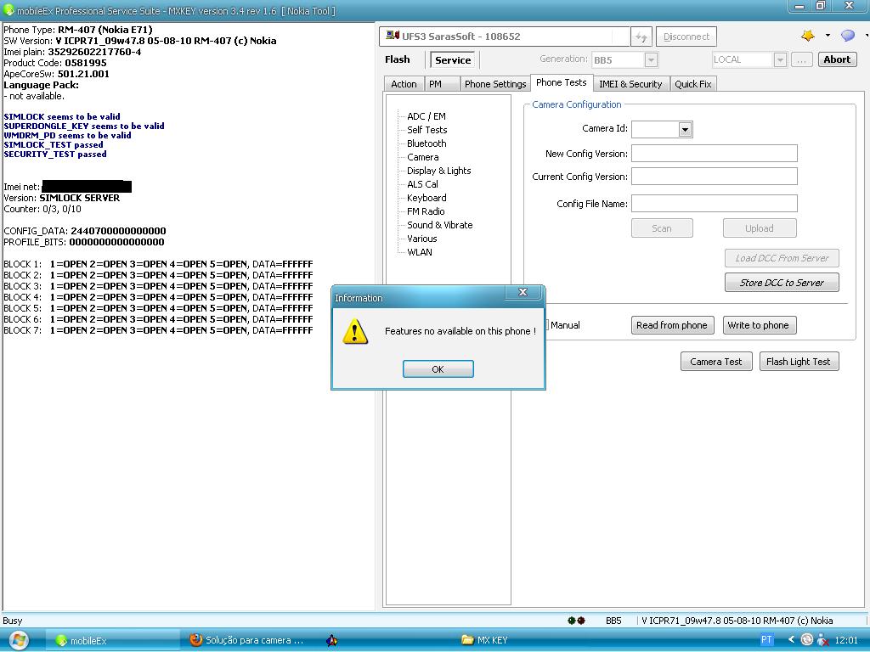The width and height of the screenshot is (870, 652).
Task: Click the ellipsis browse button next to LOCAL
Action: point(801,59)
